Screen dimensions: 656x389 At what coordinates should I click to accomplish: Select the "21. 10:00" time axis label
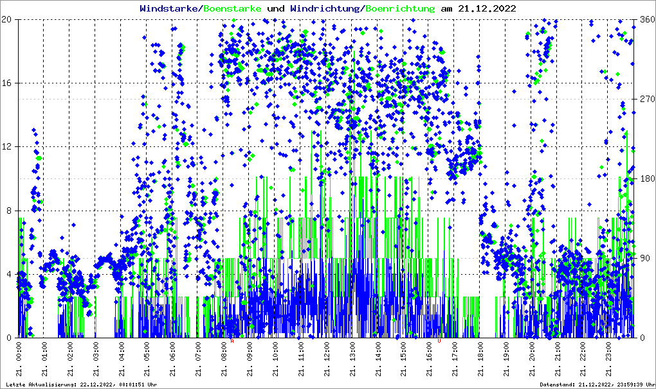[275, 359]
